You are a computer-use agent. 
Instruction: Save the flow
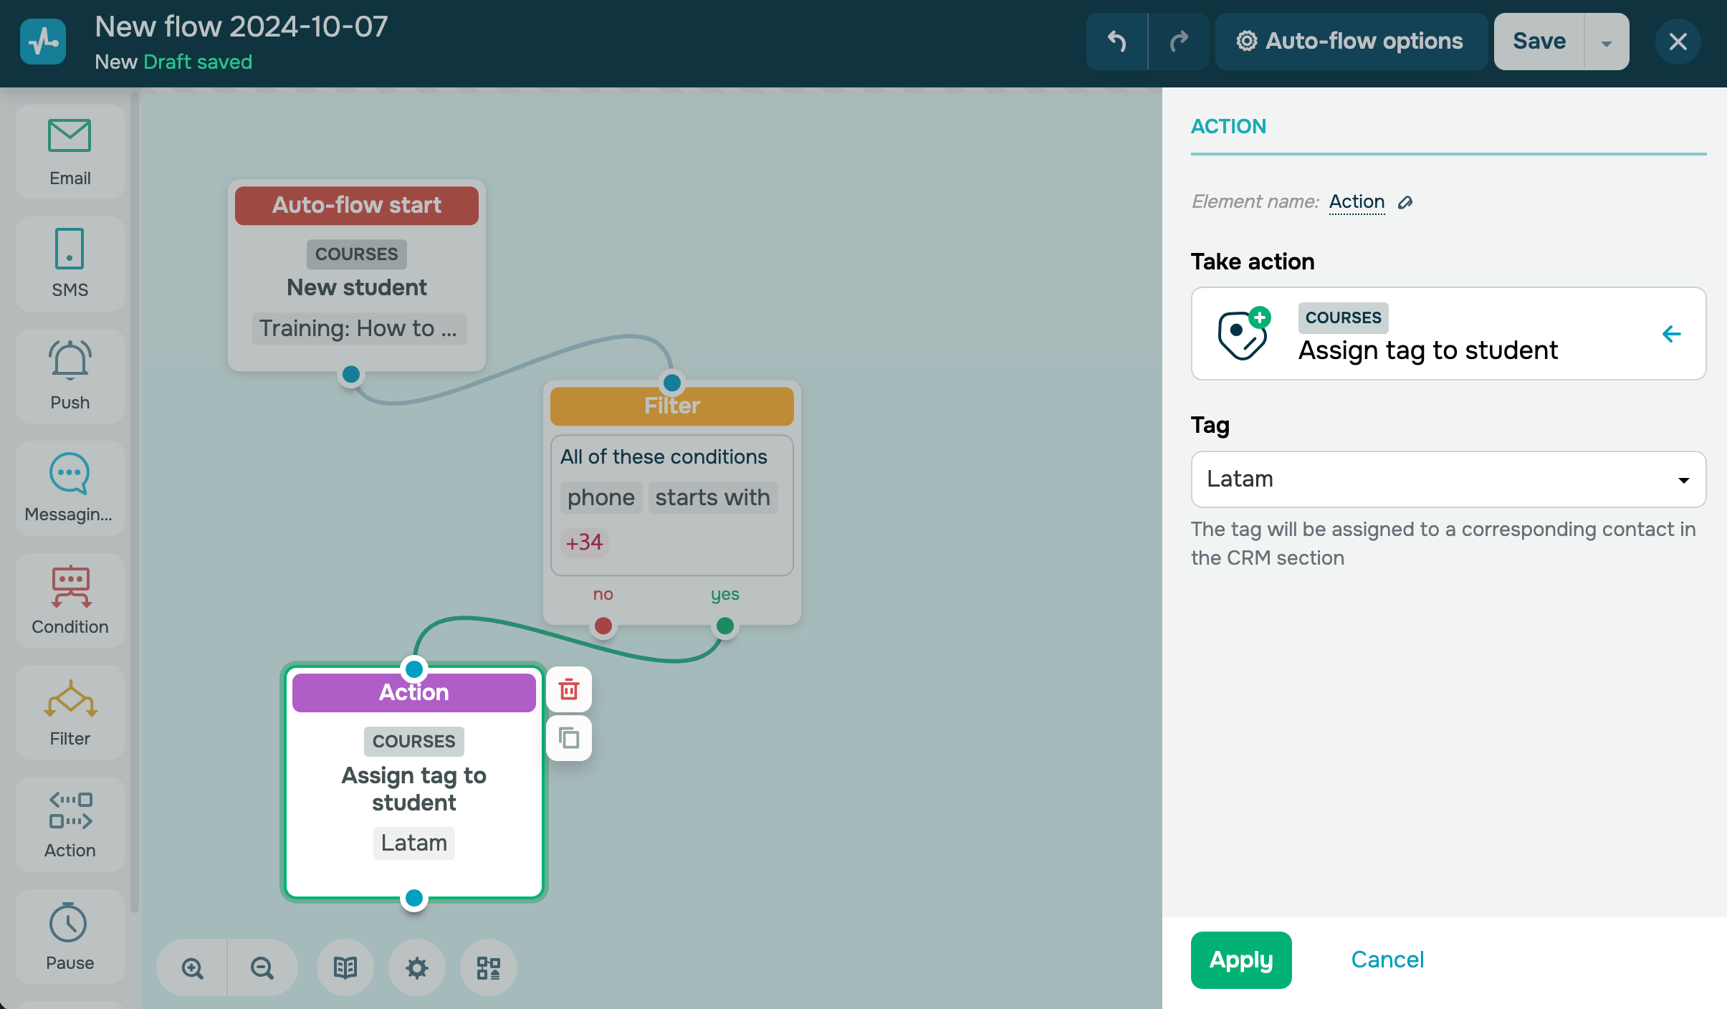1539,42
